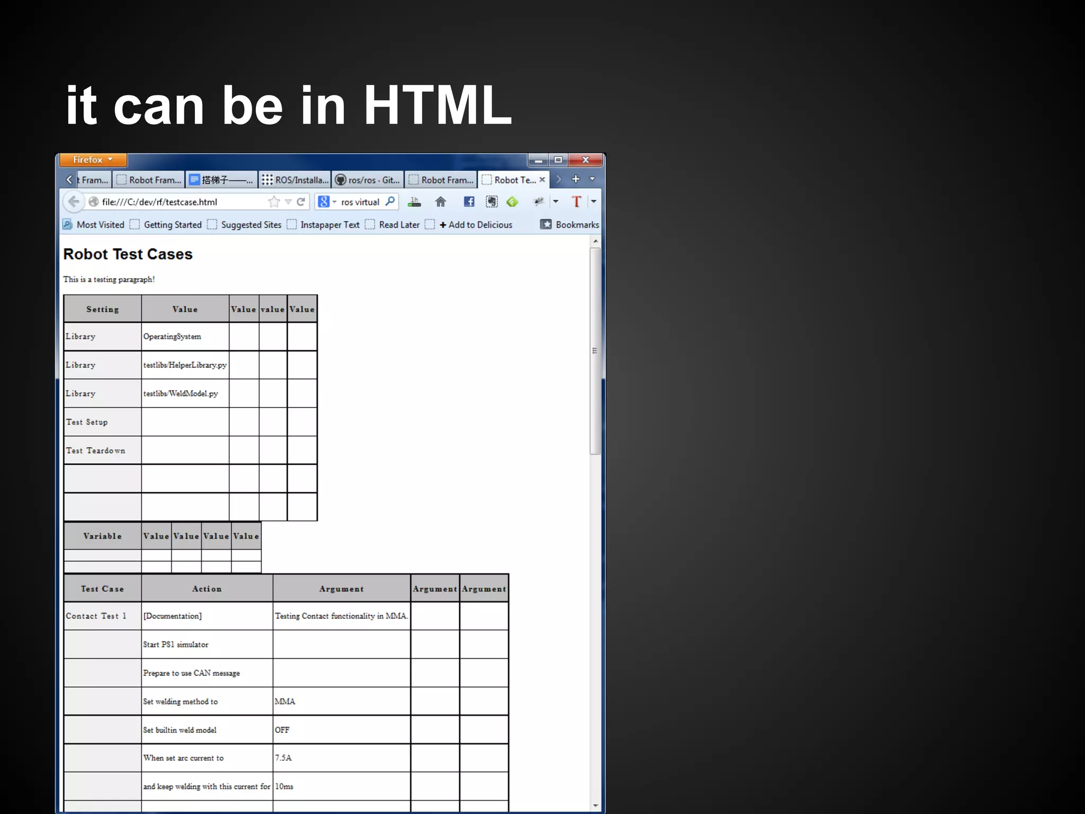The image size is (1085, 814).
Task: Open the list all tabs dropdown
Action: [593, 180]
